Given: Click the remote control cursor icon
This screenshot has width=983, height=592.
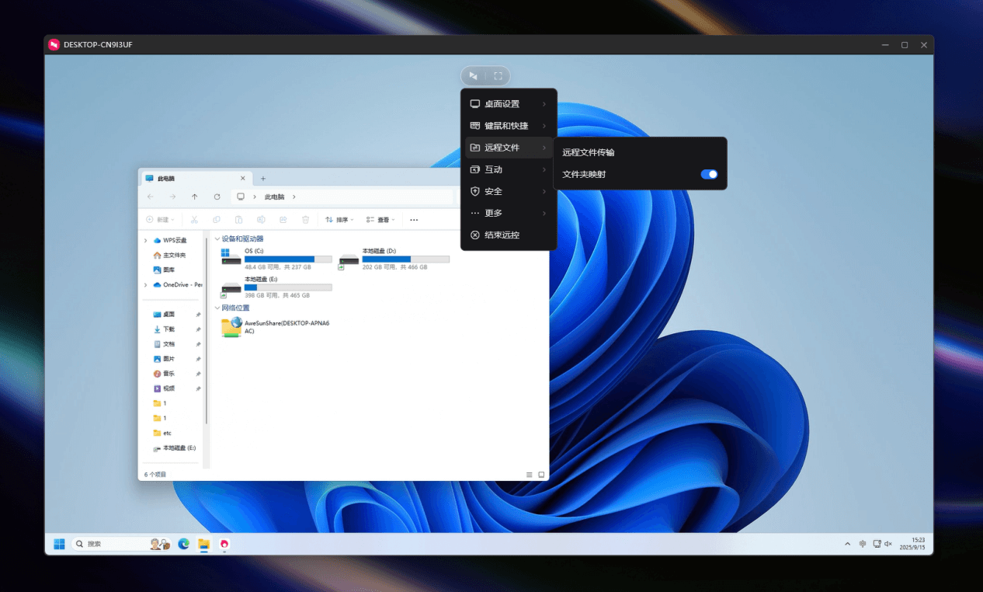Looking at the screenshot, I should 473,76.
